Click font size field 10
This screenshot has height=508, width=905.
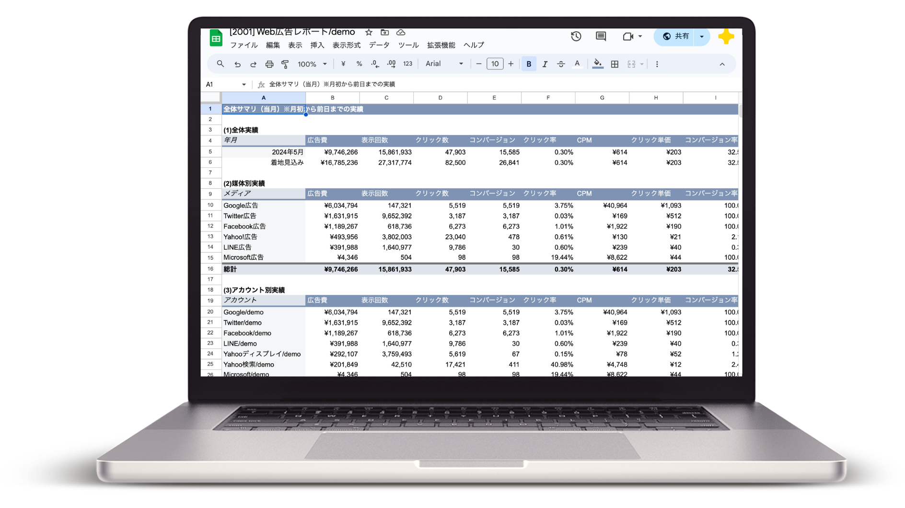(x=495, y=64)
